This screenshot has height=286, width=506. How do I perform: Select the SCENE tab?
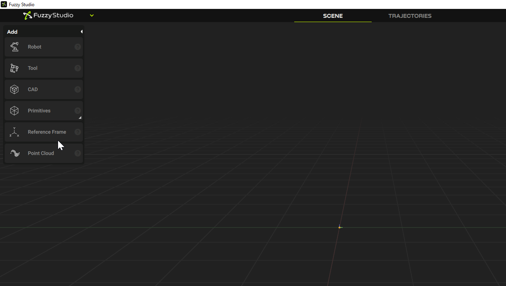(x=333, y=16)
